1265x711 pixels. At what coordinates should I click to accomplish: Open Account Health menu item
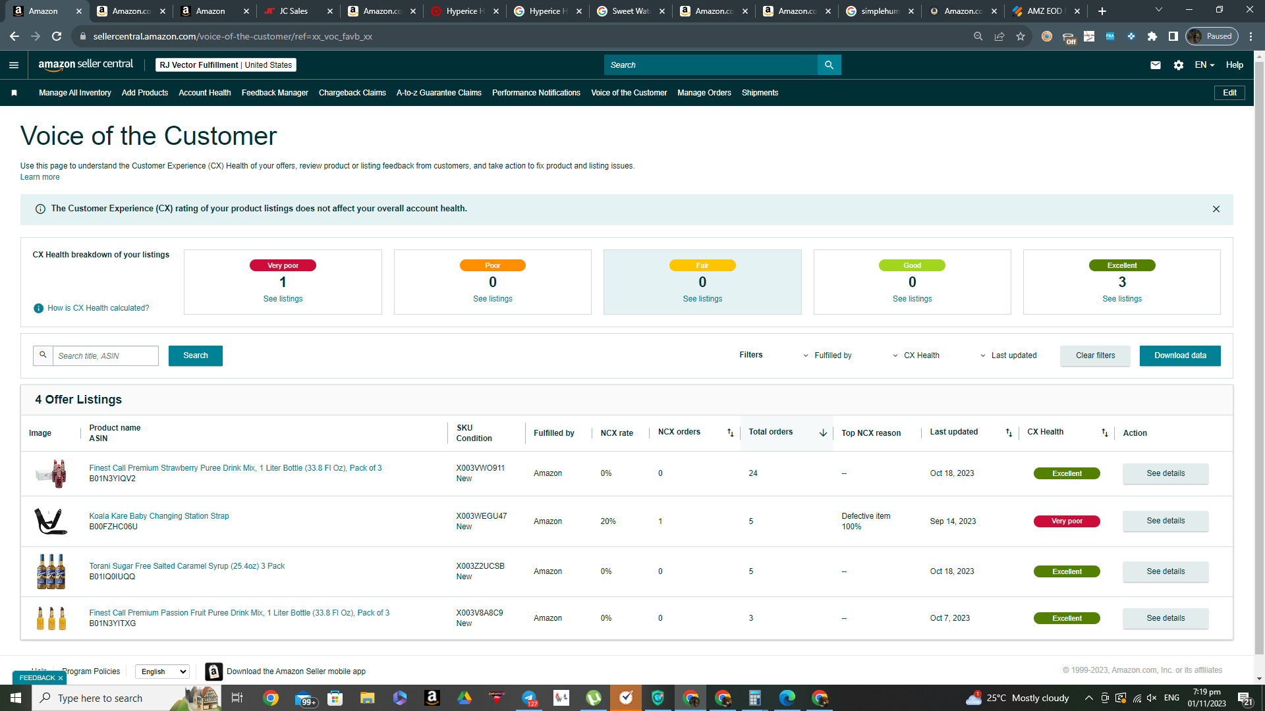point(205,93)
